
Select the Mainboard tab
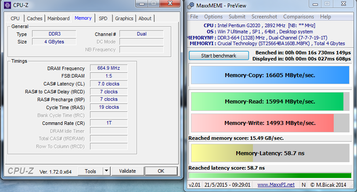pyautogui.click(x=58, y=18)
